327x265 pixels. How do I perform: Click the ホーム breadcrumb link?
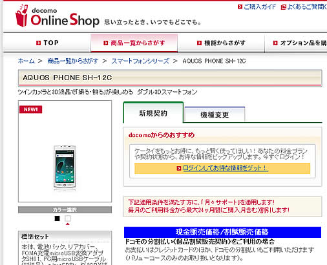pos(26,61)
